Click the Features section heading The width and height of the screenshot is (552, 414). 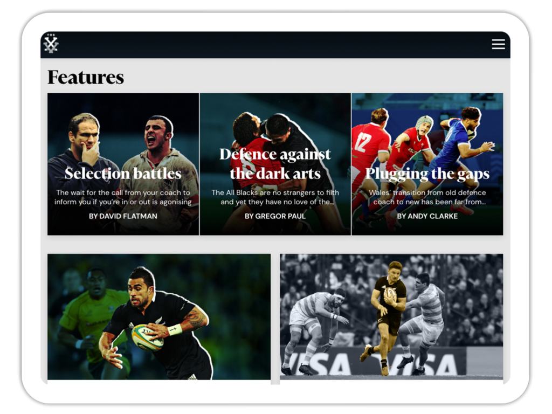(x=86, y=77)
